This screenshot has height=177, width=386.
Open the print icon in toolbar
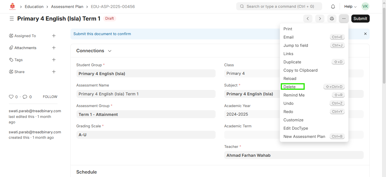coord(332,19)
